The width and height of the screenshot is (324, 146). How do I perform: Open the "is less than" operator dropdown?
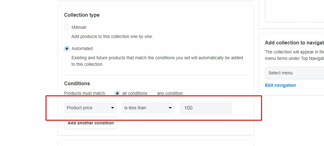click(148, 108)
